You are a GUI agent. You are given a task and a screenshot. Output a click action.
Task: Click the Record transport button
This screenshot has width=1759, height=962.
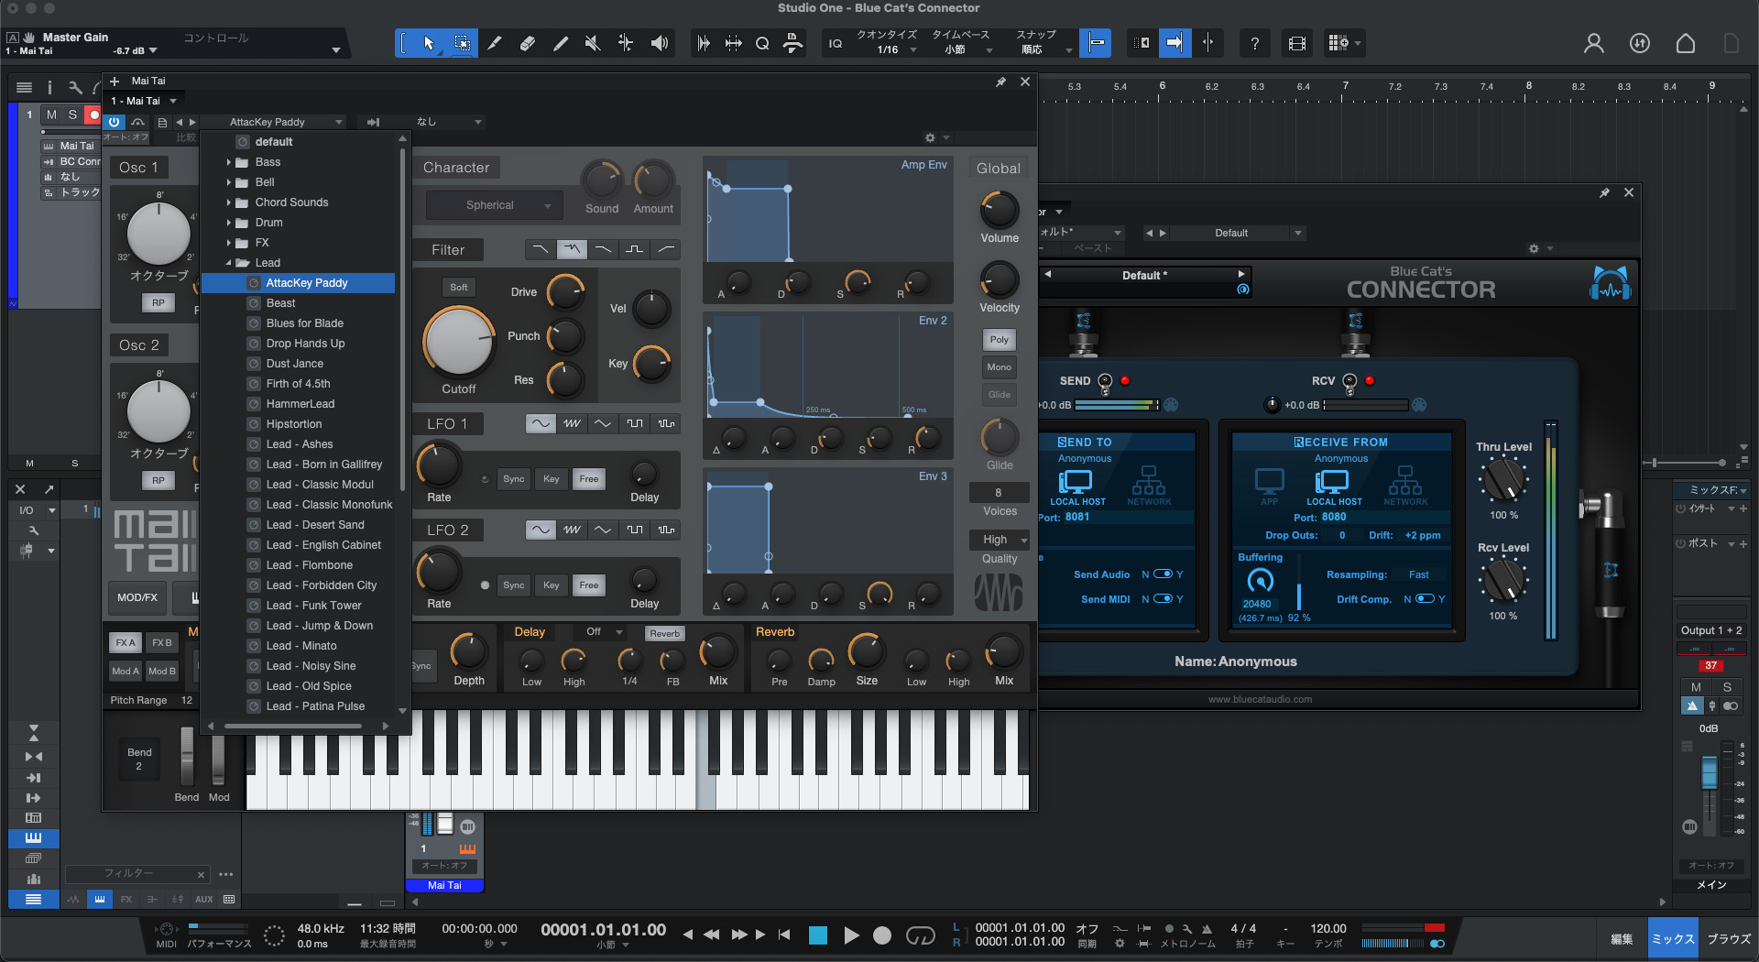[882, 935]
